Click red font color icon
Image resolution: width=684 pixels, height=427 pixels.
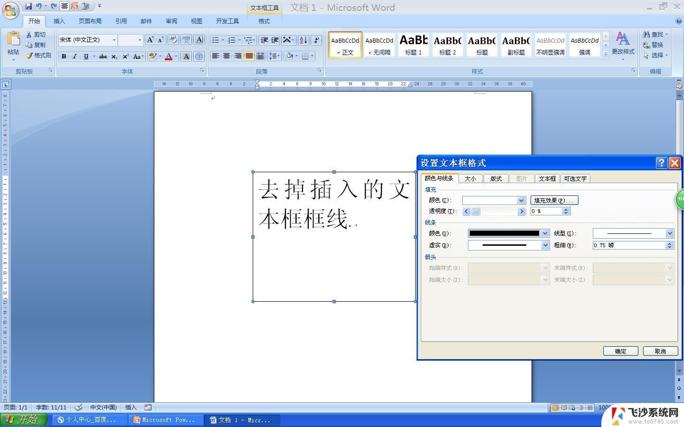(169, 56)
